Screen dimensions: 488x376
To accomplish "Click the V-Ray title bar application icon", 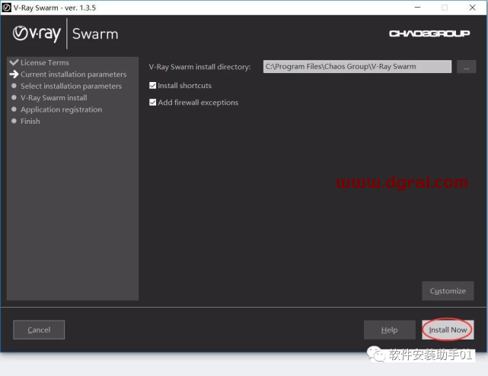I will click(x=6, y=8).
